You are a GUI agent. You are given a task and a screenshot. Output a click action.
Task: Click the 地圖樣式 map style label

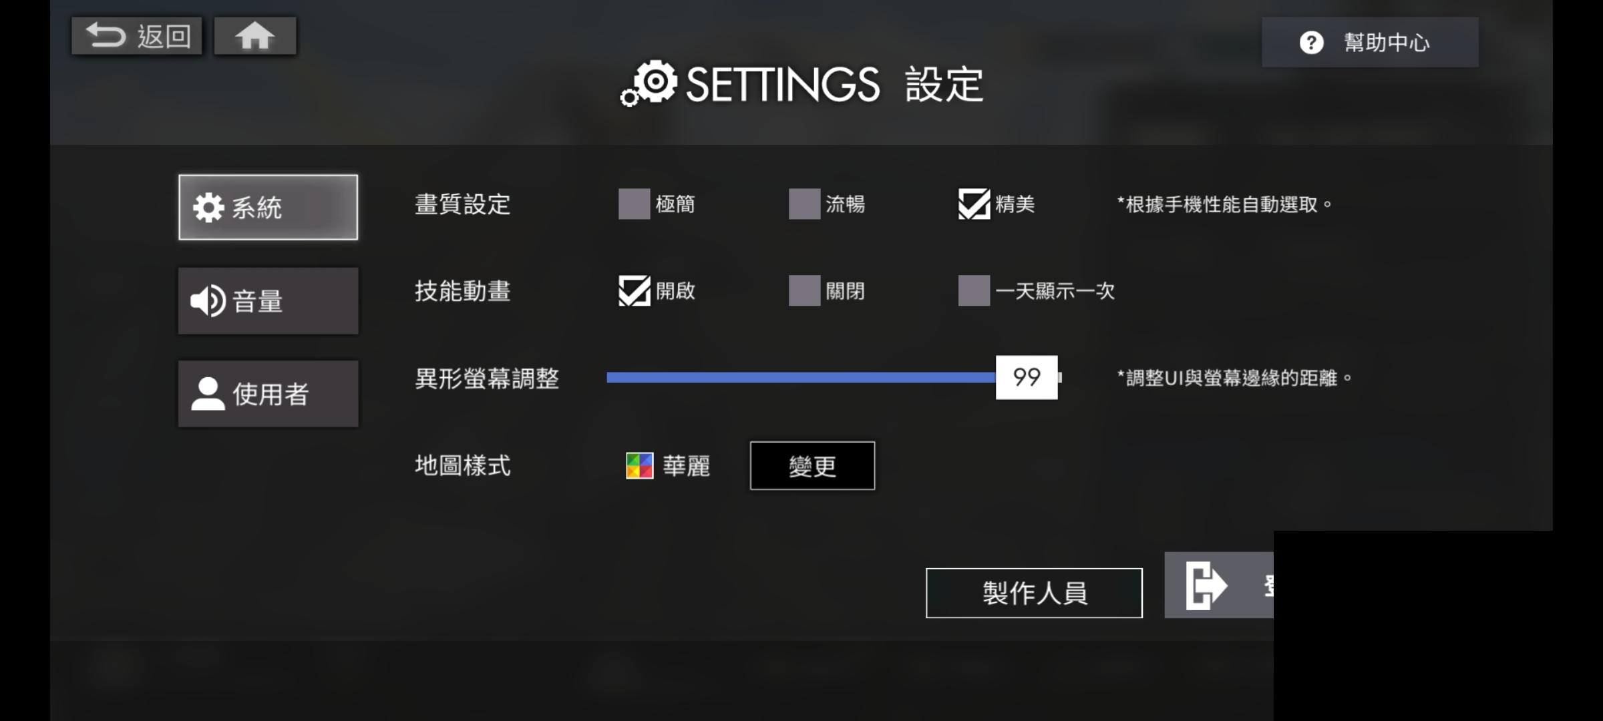[x=462, y=466]
